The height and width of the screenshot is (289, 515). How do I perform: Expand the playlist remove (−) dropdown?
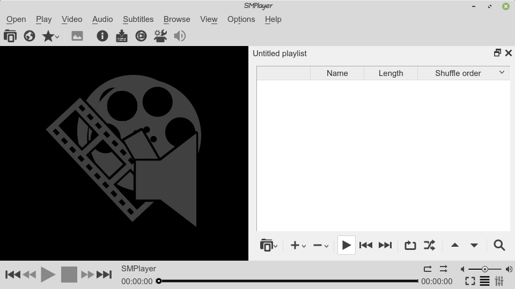tap(321, 245)
